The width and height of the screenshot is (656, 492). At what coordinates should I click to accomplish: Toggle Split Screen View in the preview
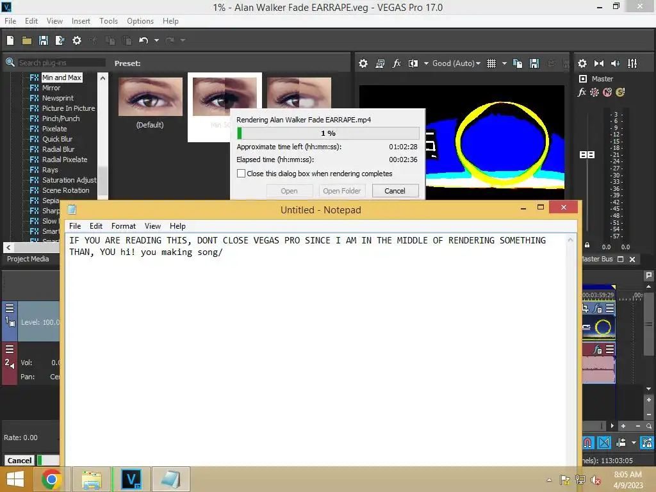click(x=413, y=63)
